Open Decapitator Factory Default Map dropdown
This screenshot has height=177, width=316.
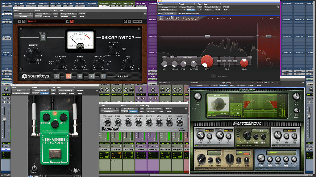pos(68,14)
